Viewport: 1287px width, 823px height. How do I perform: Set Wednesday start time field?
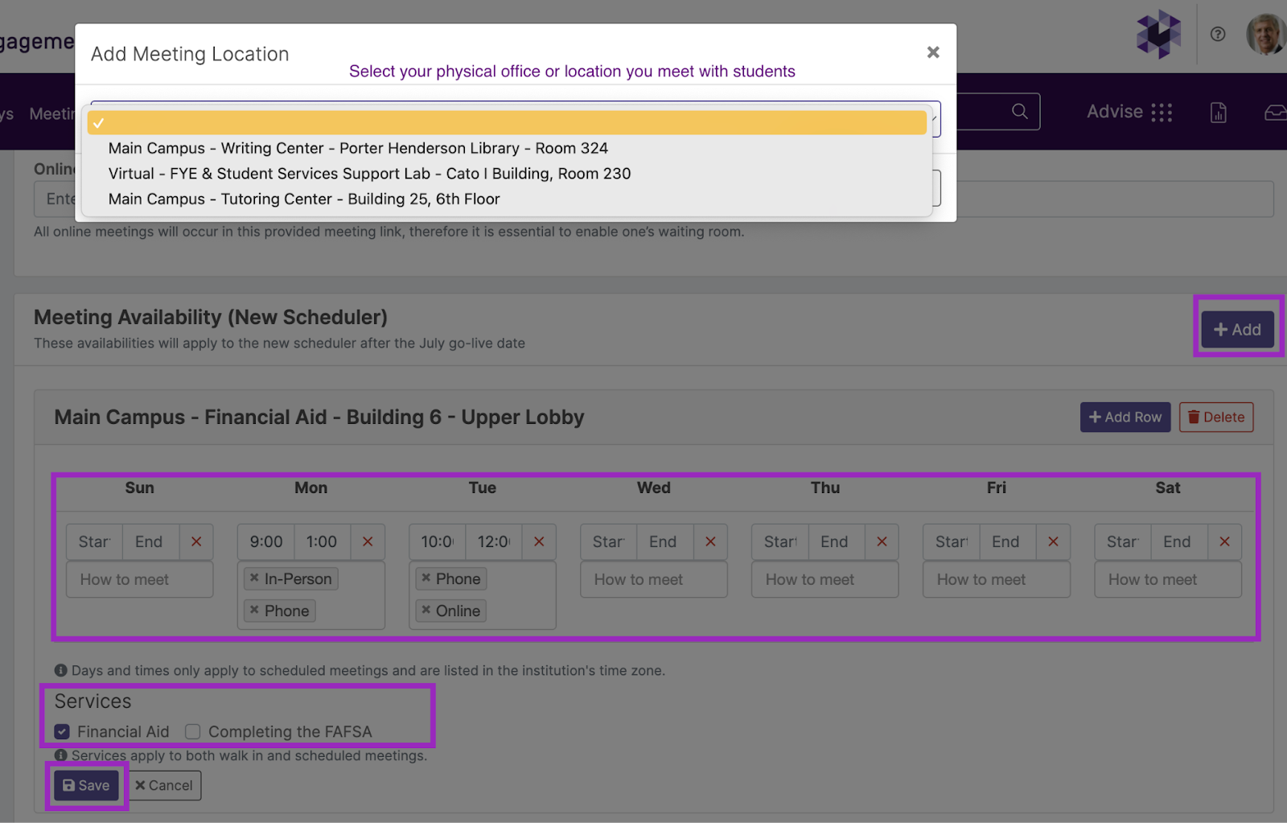608,541
